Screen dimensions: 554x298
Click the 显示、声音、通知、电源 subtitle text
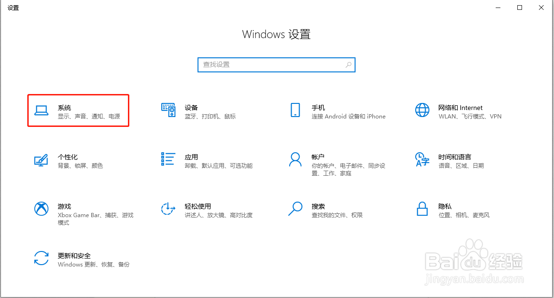tap(89, 116)
